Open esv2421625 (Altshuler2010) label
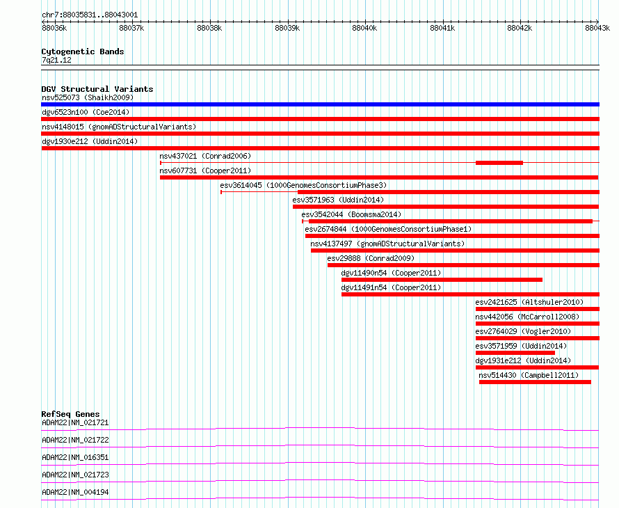 (x=529, y=302)
